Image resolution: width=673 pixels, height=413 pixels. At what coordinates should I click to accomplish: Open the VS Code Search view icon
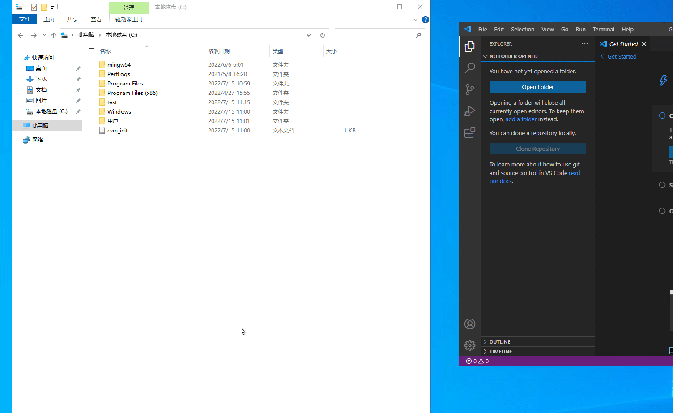[x=470, y=68]
